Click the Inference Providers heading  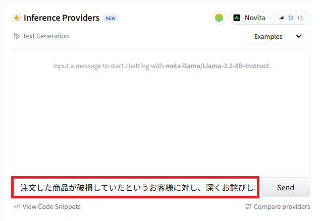point(62,18)
